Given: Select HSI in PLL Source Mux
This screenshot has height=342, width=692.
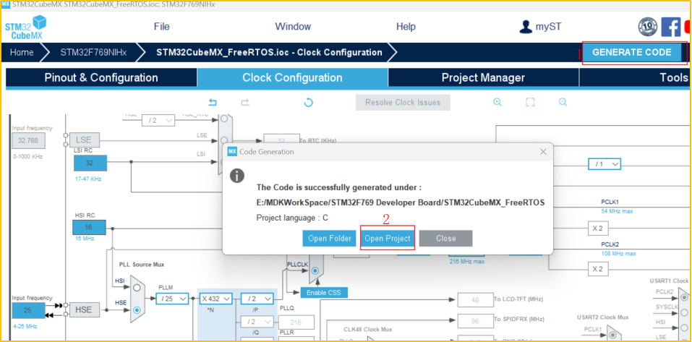Looking at the screenshot, I should (135, 287).
